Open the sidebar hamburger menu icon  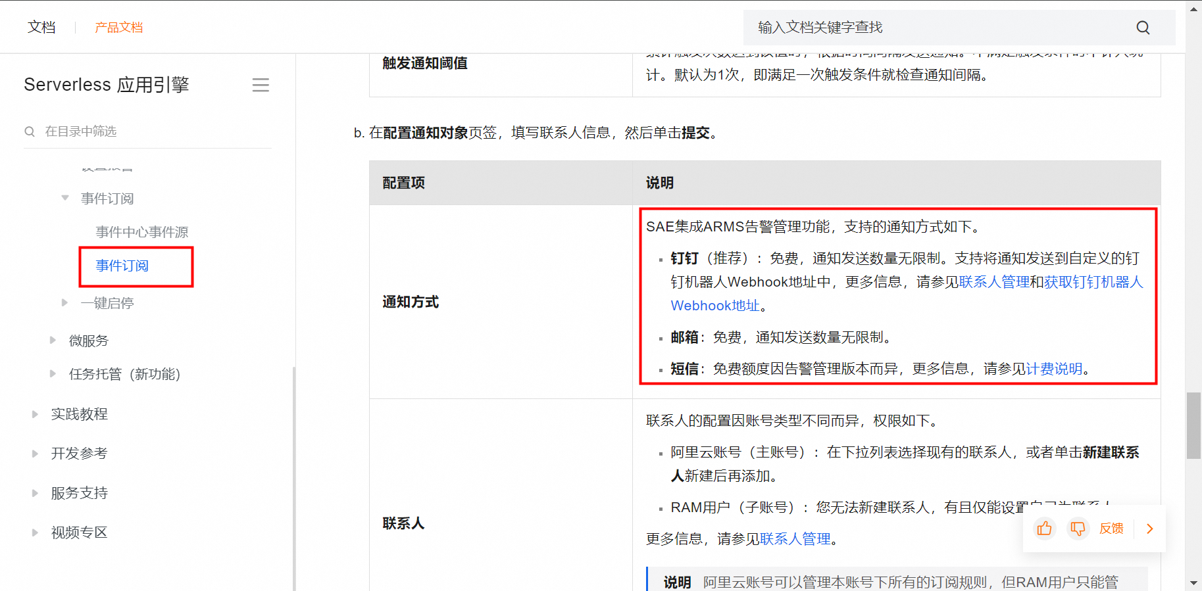tap(261, 85)
